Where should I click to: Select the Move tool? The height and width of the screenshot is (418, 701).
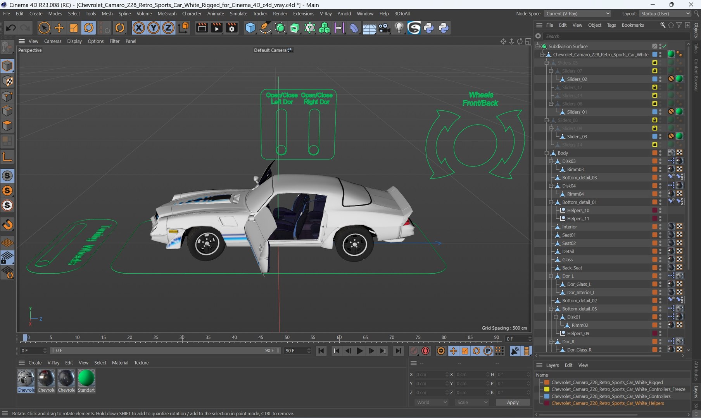(x=59, y=28)
